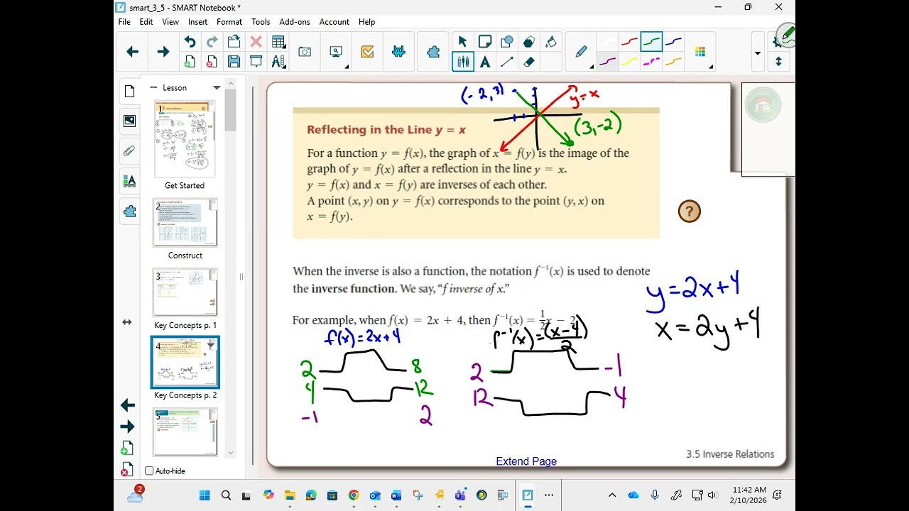Open the Gallery tab in sidebar
The image size is (909, 511).
tap(129, 121)
